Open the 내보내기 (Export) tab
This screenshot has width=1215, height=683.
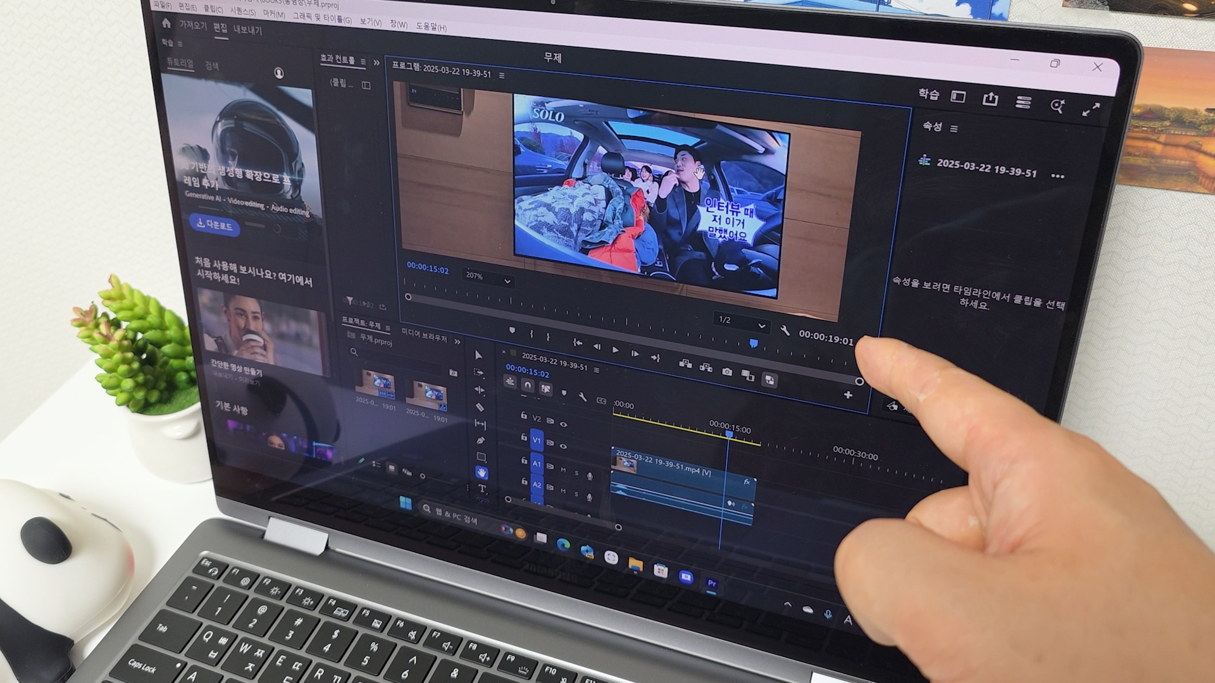247,30
